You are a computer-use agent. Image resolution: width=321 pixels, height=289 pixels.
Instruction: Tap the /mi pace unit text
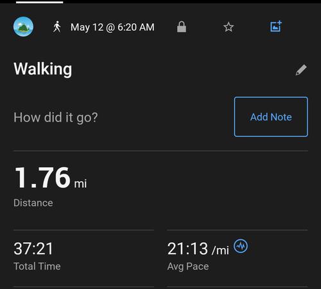[x=220, y=250]
